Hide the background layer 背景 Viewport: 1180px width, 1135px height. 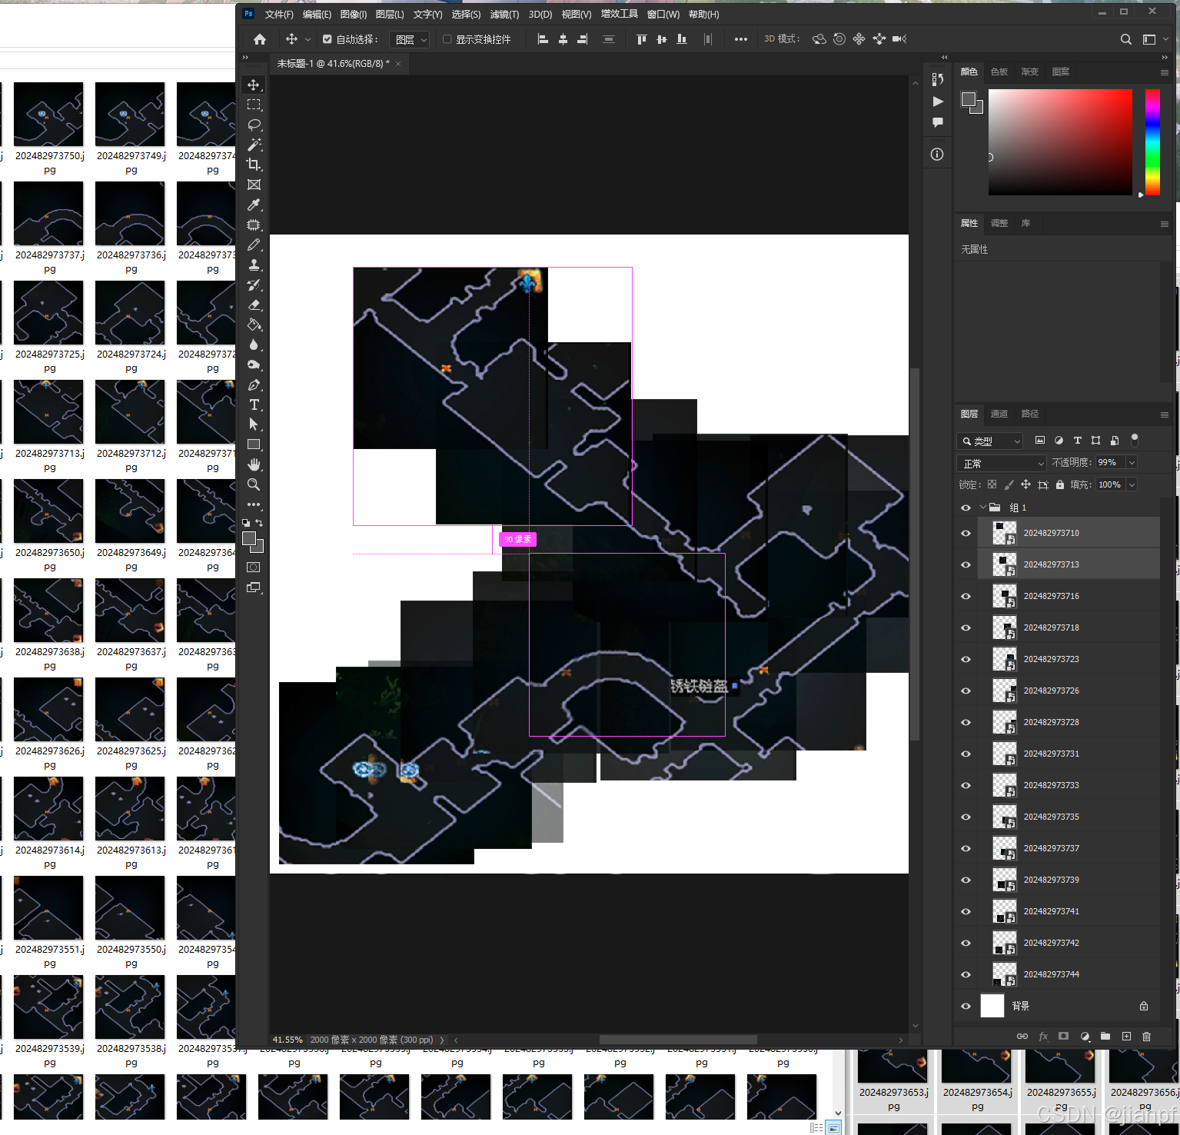tap(966, 1006)
